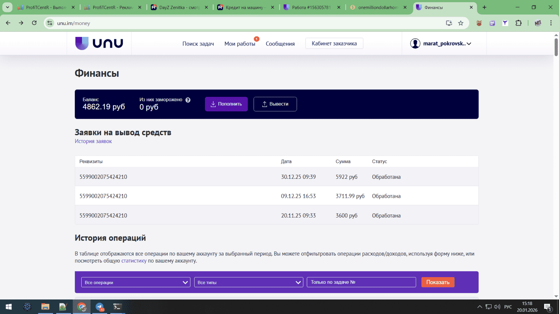Open 'Мои работы' menu item
Viewport: 559px width, 314px height.
pyautogui.click(x=240, y=44)
